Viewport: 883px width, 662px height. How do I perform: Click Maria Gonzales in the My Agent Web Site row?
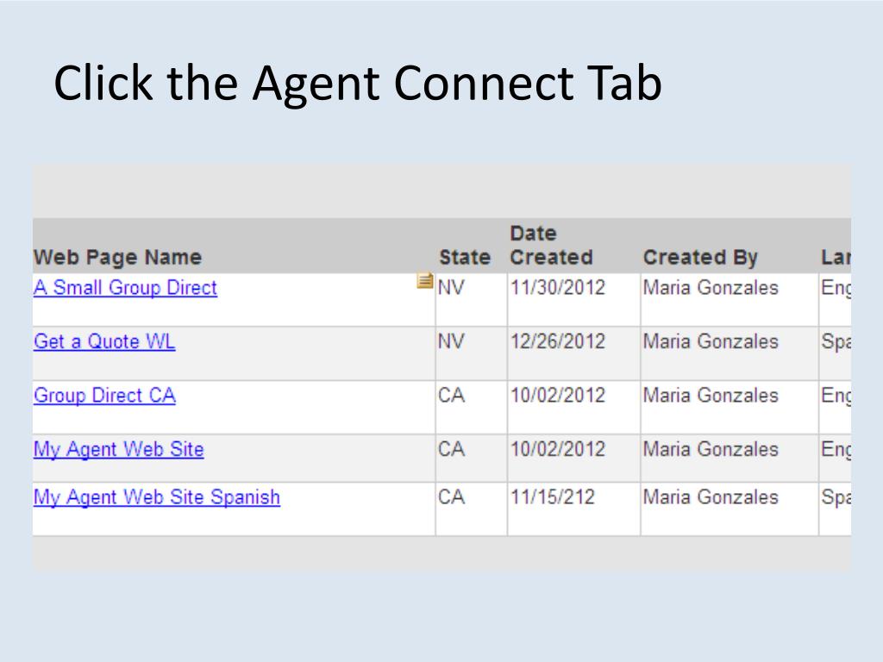(x=711, y=449)
